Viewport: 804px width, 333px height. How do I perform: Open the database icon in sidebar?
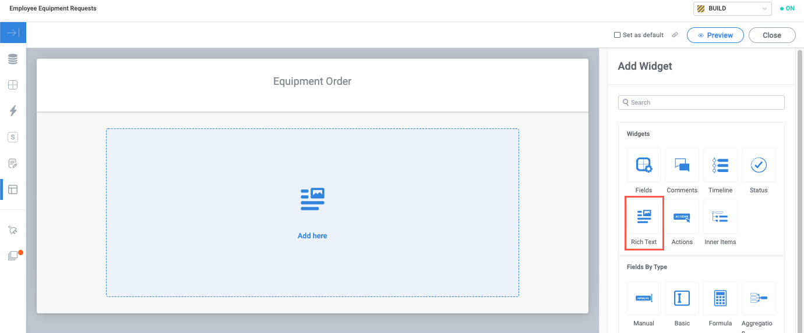[x=13, y=59]
